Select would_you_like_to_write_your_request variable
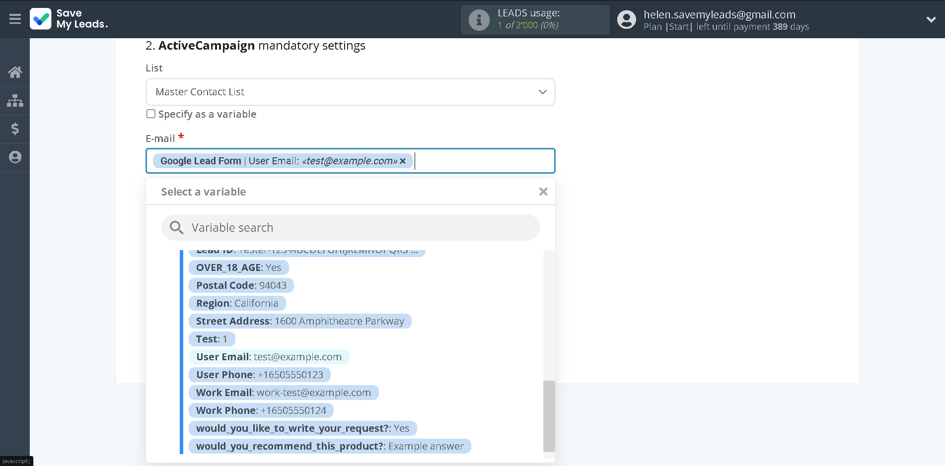Image resolution: width=945 pixels, height=466 pixels. (302, 428)
